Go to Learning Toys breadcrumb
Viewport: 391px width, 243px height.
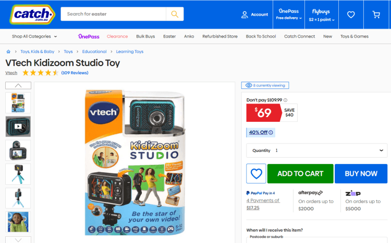click(130, 52)
